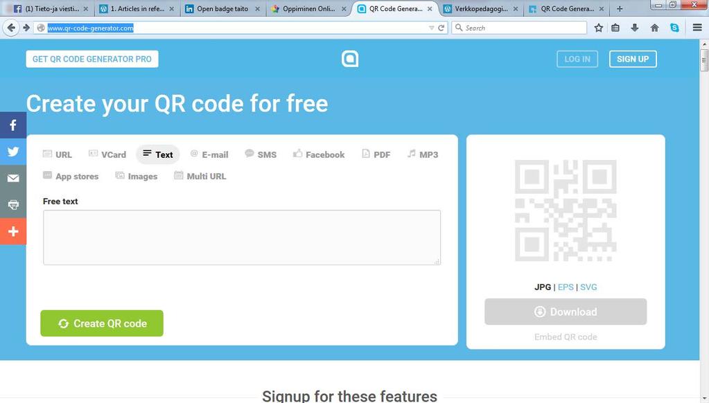Select the MP3 QR code type
The width and height of the screenshot is (709, 403).
click(423, 154)
